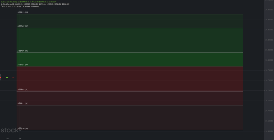Click the 16.800,00 value on the price axis

(269, 60)
